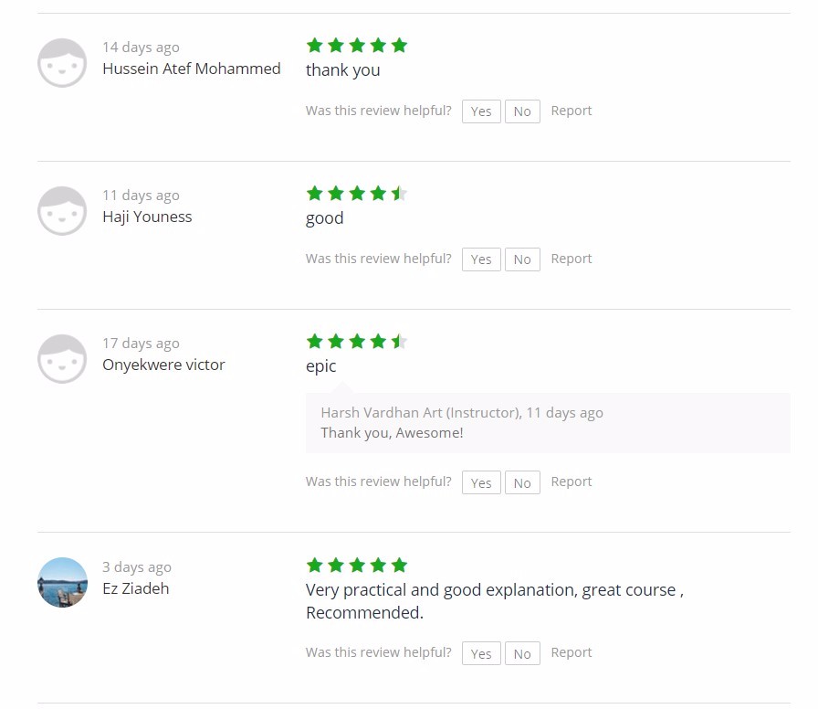Click star rating on Ez Ziadeh's review
Image resolution: width=818 pixels, height=709 pixels.
(357, 565)
